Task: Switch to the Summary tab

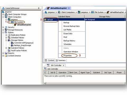Action: click(x=61, y=61)
